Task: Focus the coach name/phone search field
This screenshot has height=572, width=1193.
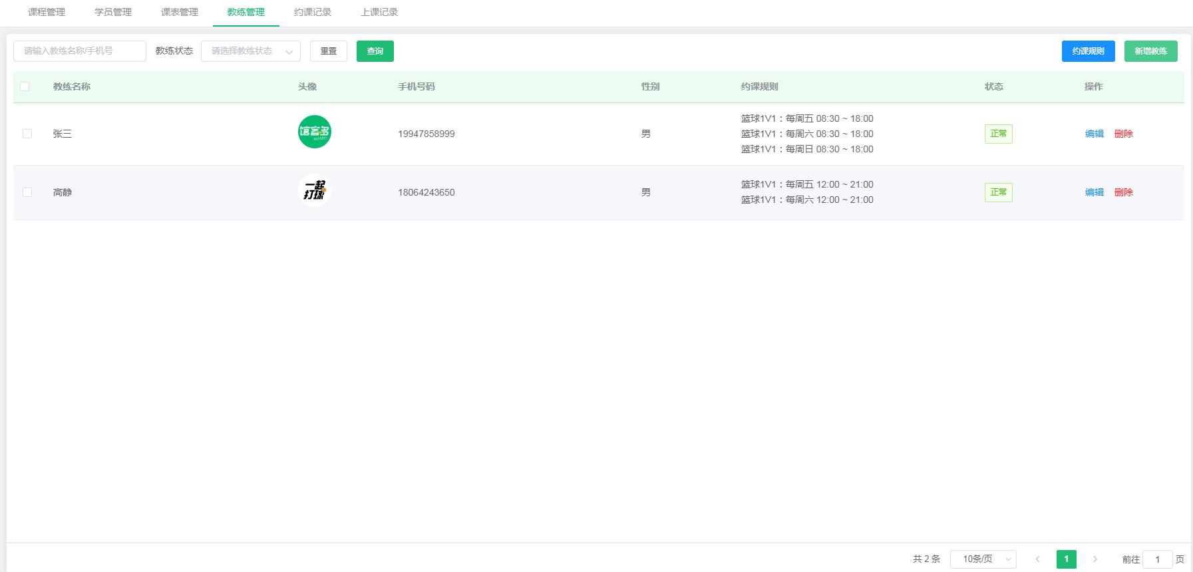Action: [x=80, y=51]
